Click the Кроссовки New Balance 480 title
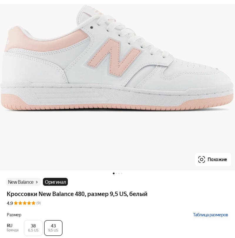 77,194
